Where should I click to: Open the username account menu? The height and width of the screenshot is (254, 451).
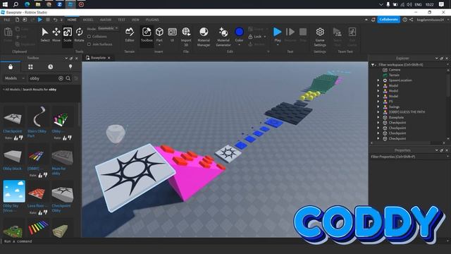[432, 20]
